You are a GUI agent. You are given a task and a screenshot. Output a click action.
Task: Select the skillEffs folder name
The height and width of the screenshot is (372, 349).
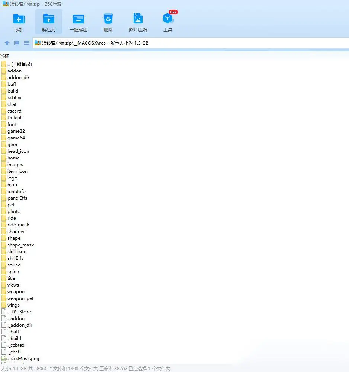pos(16,258)
